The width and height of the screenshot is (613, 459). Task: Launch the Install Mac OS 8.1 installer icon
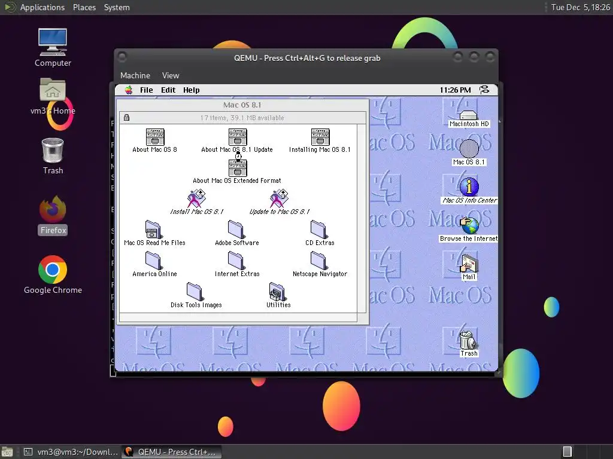(x=196, y=198)
